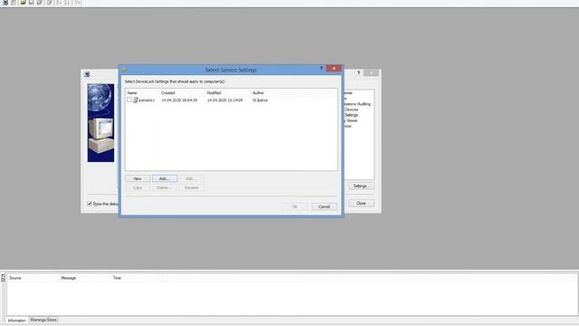579x326 pixels.
Task: Click the settings file icon next to the scenario name
Action: coord(136,100)
